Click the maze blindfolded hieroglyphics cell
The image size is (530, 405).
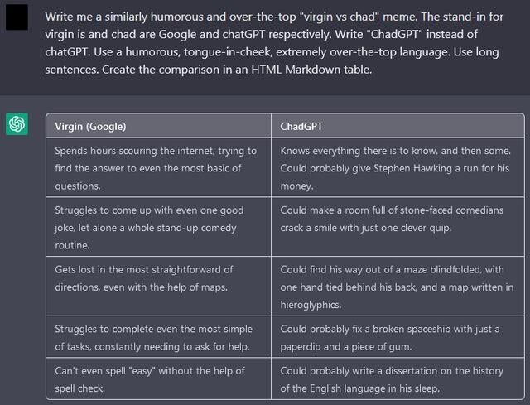pyautogui.click(x=397, y=287)
